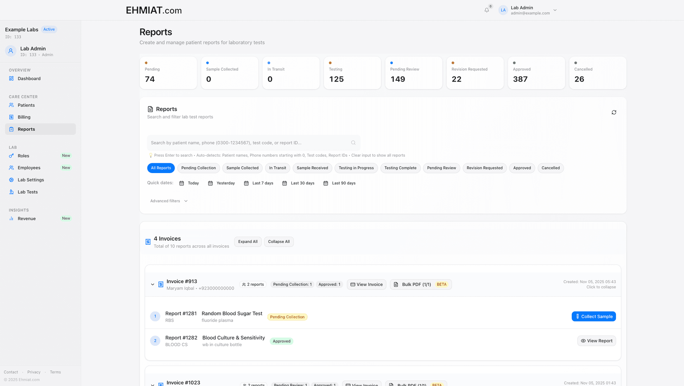Click the Last 30 days calendar icon
The image size is (684, 386).
tap(285, 183)
